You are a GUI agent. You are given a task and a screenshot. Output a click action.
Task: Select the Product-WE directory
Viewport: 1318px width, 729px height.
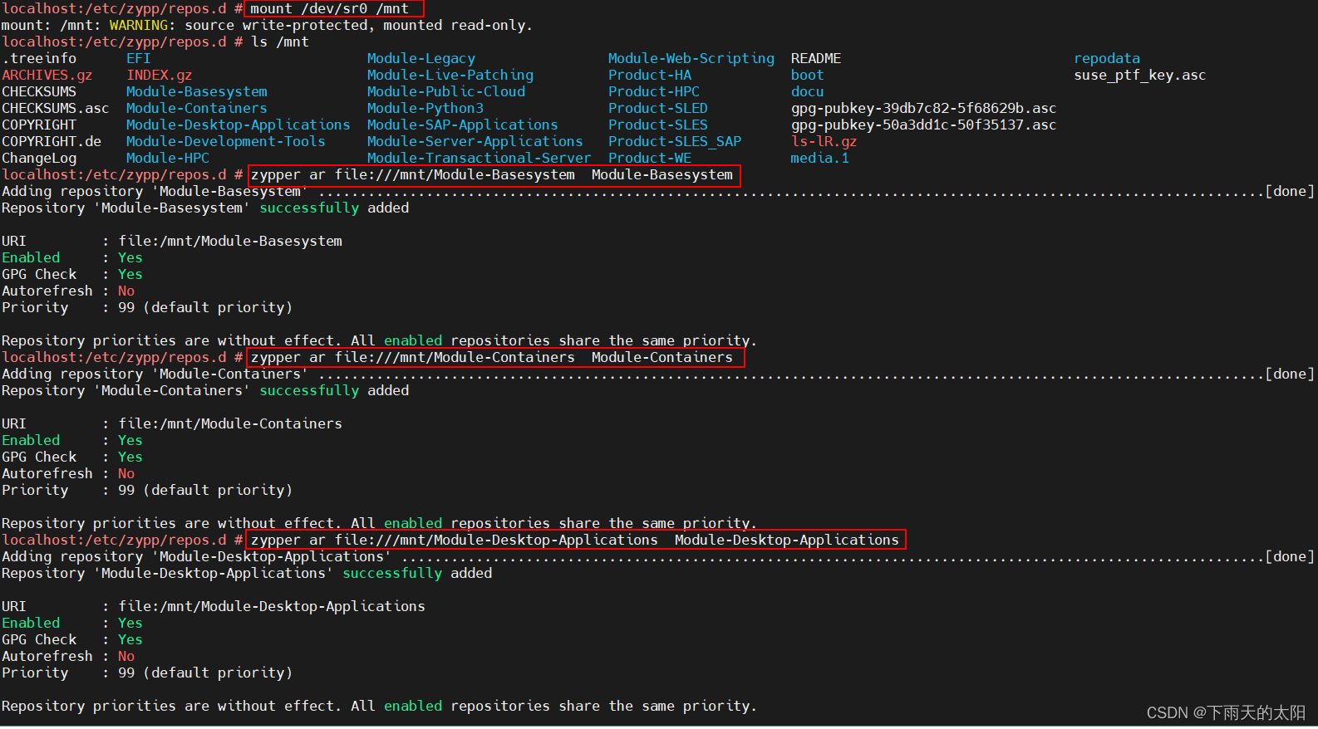click(x=650, y=158)
